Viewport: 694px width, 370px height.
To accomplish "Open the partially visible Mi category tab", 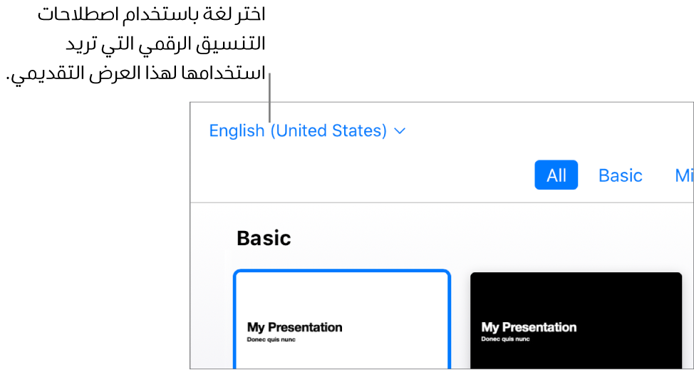I will point(684,175).
